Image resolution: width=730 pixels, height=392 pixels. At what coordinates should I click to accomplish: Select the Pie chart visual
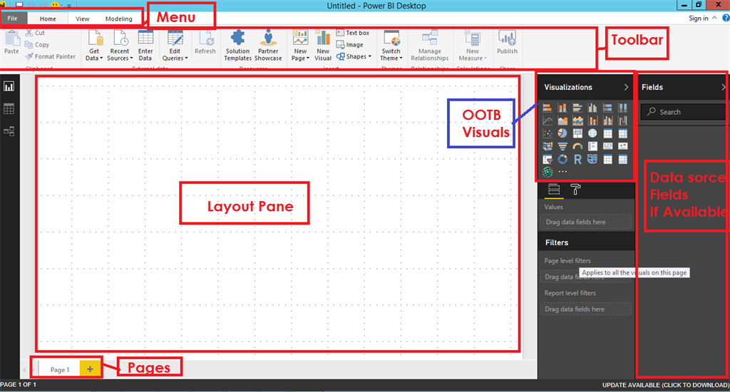pos(562,133)
